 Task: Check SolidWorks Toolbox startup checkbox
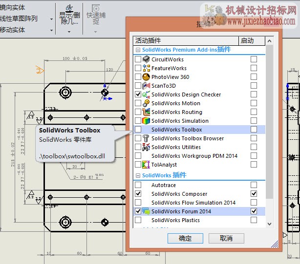tap(254, 130)
